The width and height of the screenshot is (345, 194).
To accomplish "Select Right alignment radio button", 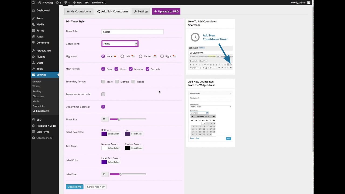I will [162, 56].
